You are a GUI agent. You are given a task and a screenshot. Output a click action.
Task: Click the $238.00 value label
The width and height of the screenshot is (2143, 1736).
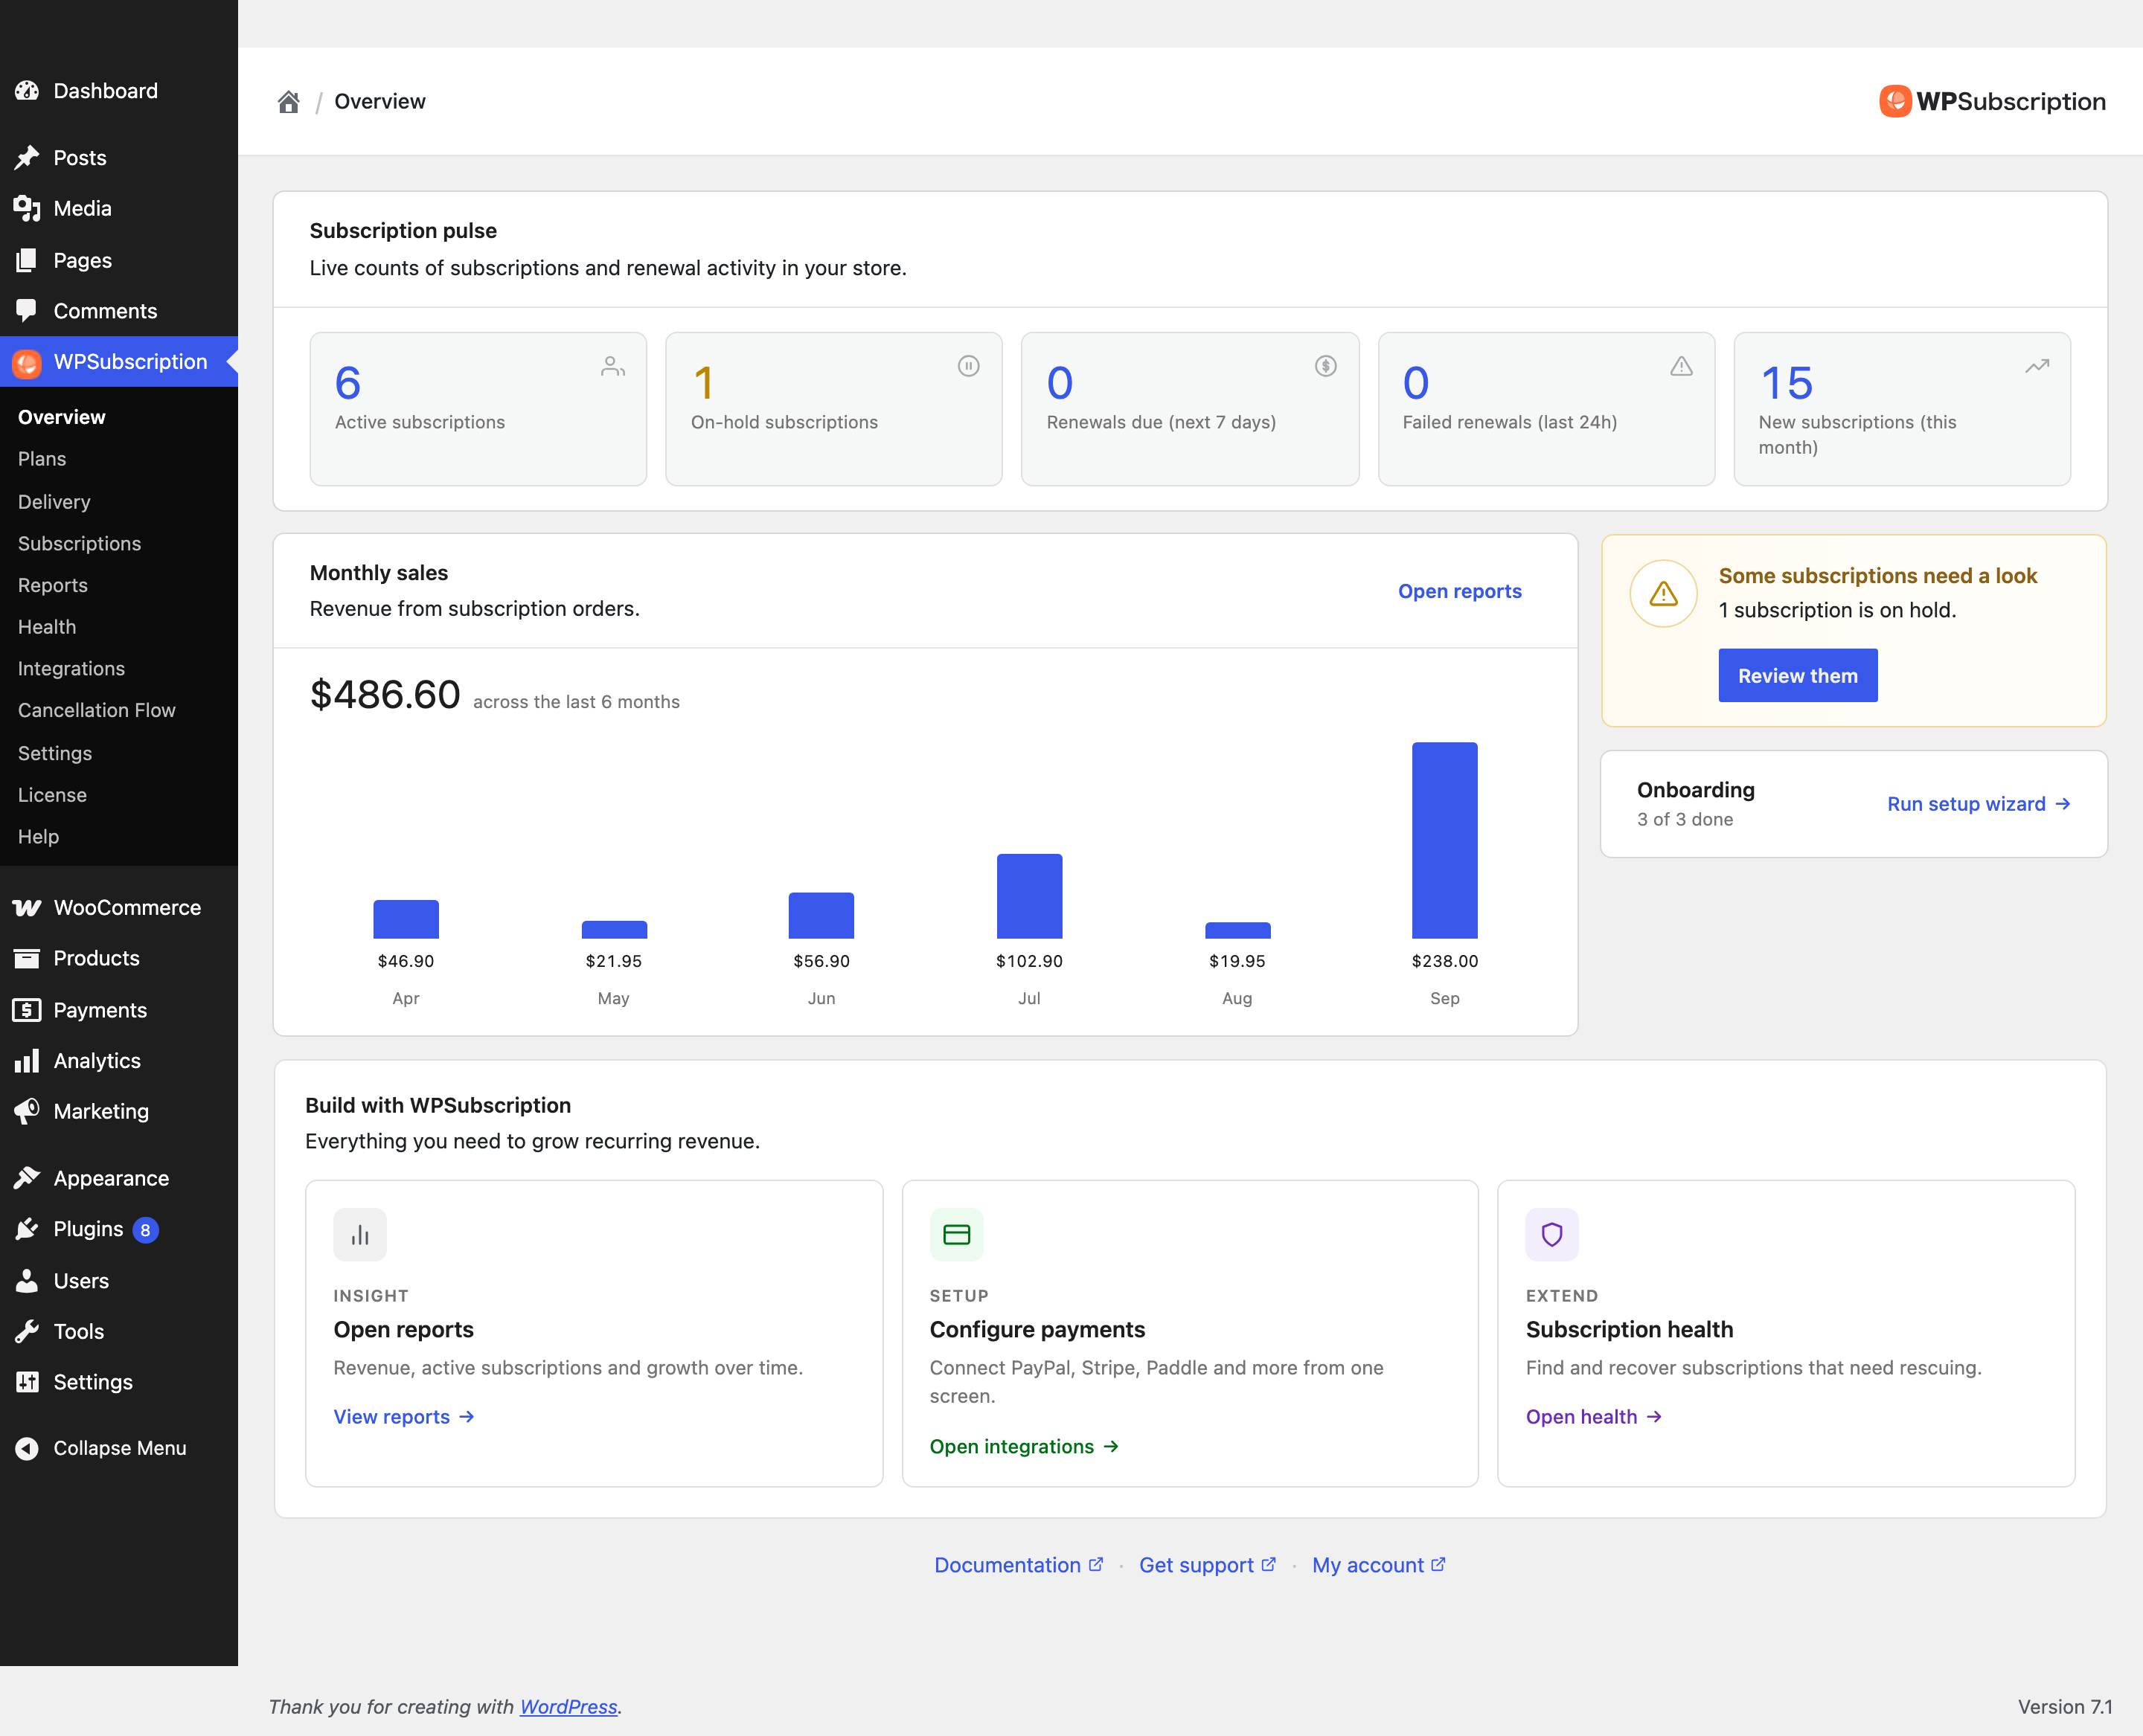point(1445,961)
